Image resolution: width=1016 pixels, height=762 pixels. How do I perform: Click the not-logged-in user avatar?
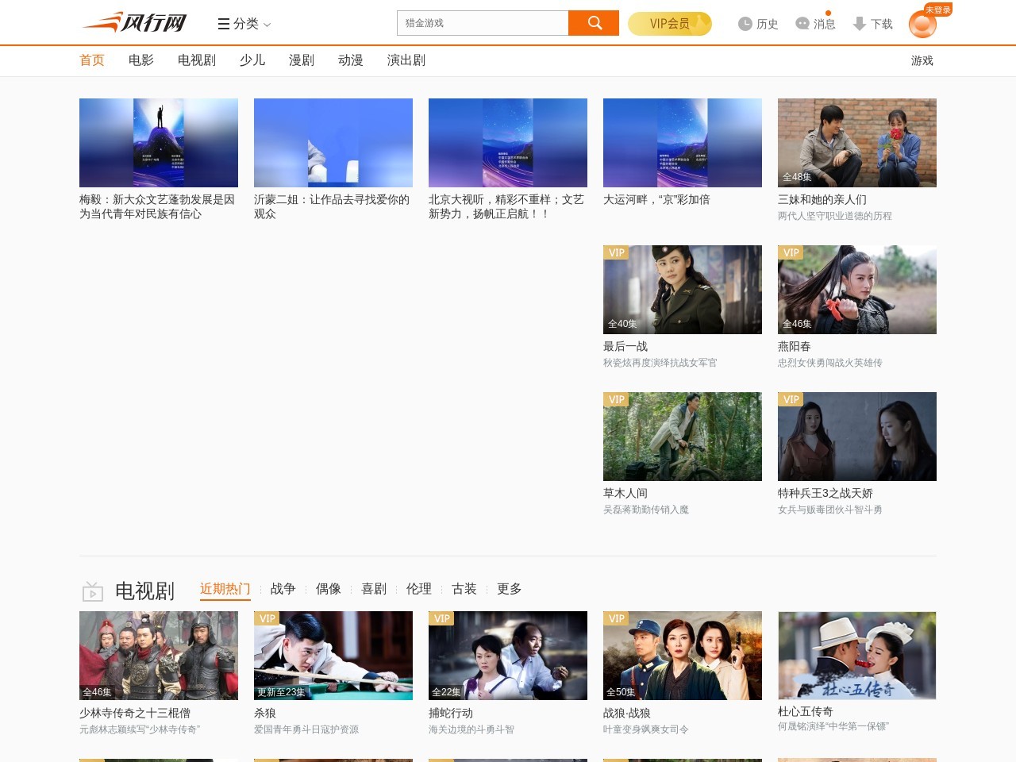[x=922, y=25]
